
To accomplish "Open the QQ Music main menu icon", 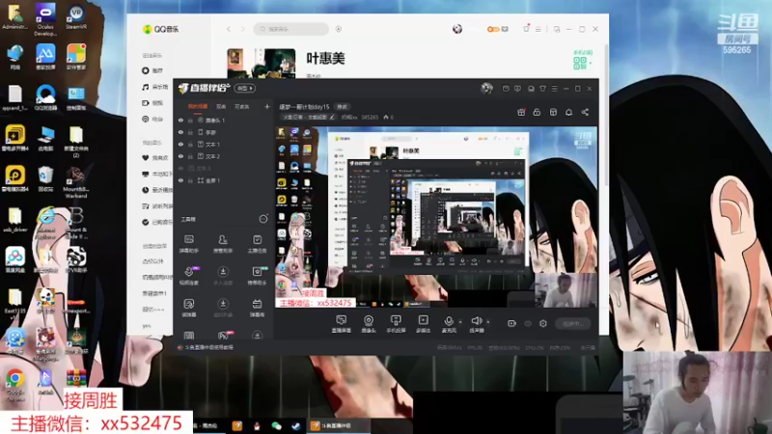I will click(538, 30).
